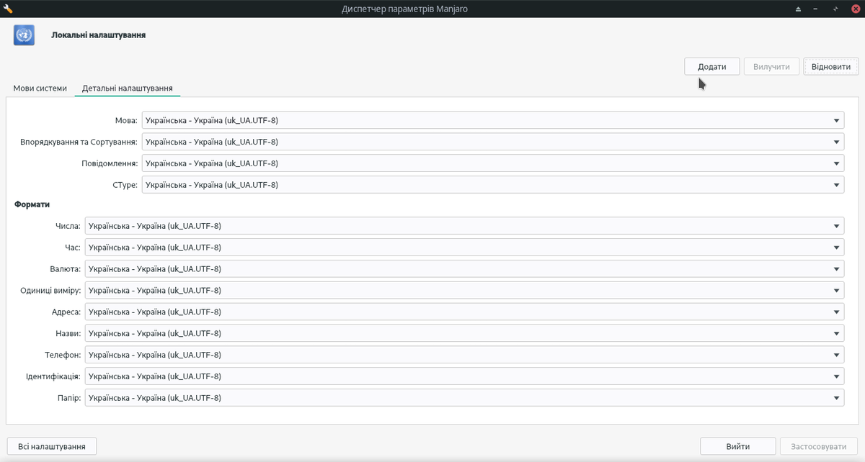Viewport: 865px width, 462px height.
Task: Open the CType locale dropdown
Action: 493,185
